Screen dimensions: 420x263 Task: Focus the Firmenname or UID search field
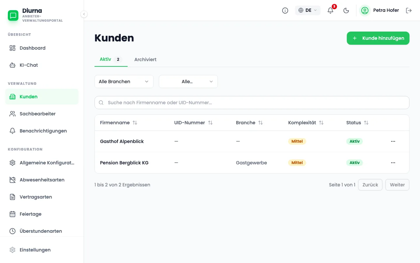tap(252, 103)
